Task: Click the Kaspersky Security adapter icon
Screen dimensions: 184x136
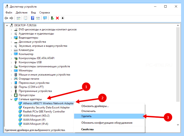Action: (20, 108)
